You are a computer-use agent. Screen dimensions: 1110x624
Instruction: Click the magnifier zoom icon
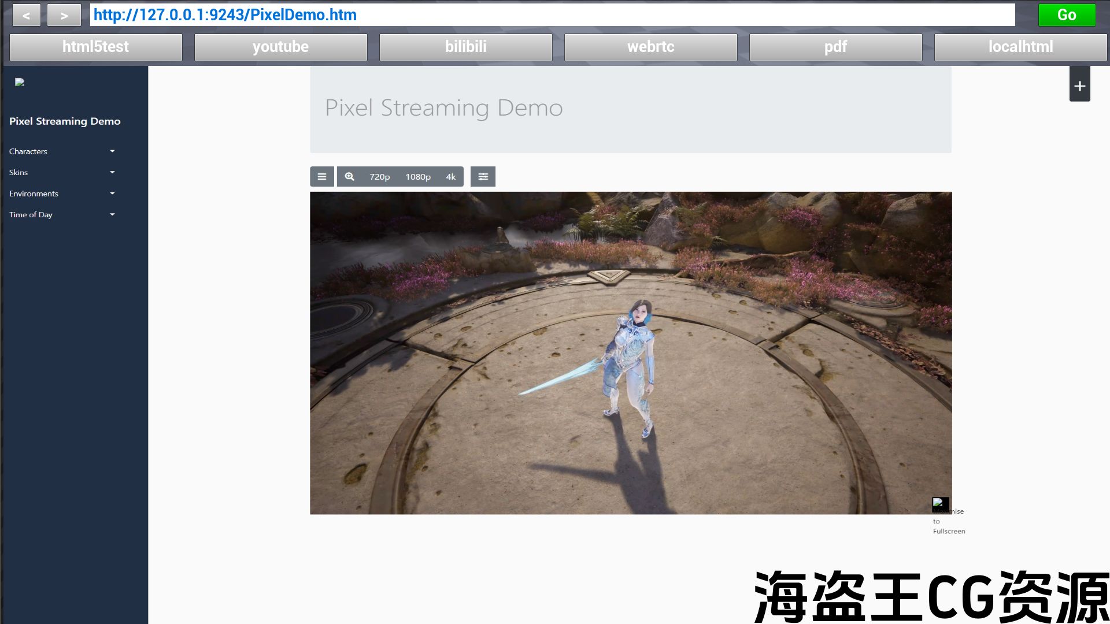click(349, 177)
